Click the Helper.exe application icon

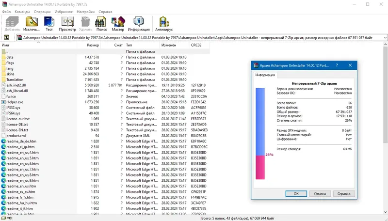(3, 102)
